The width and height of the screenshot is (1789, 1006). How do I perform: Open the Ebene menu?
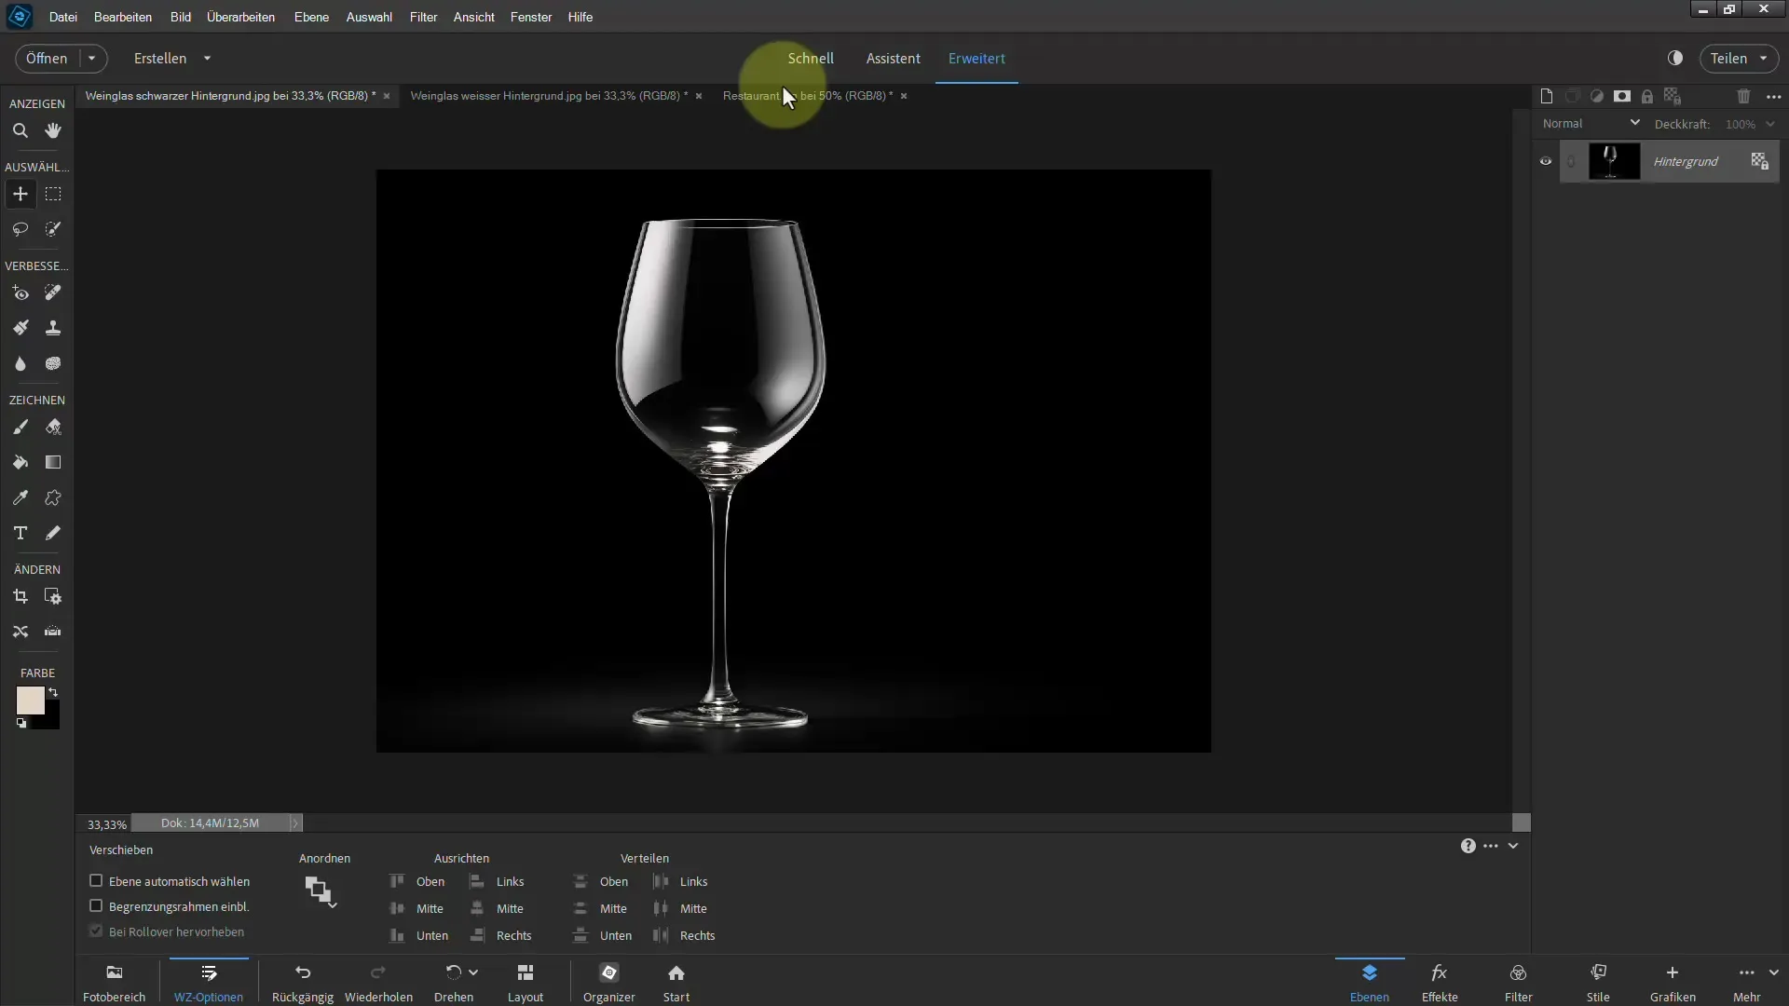click(312, 16)
